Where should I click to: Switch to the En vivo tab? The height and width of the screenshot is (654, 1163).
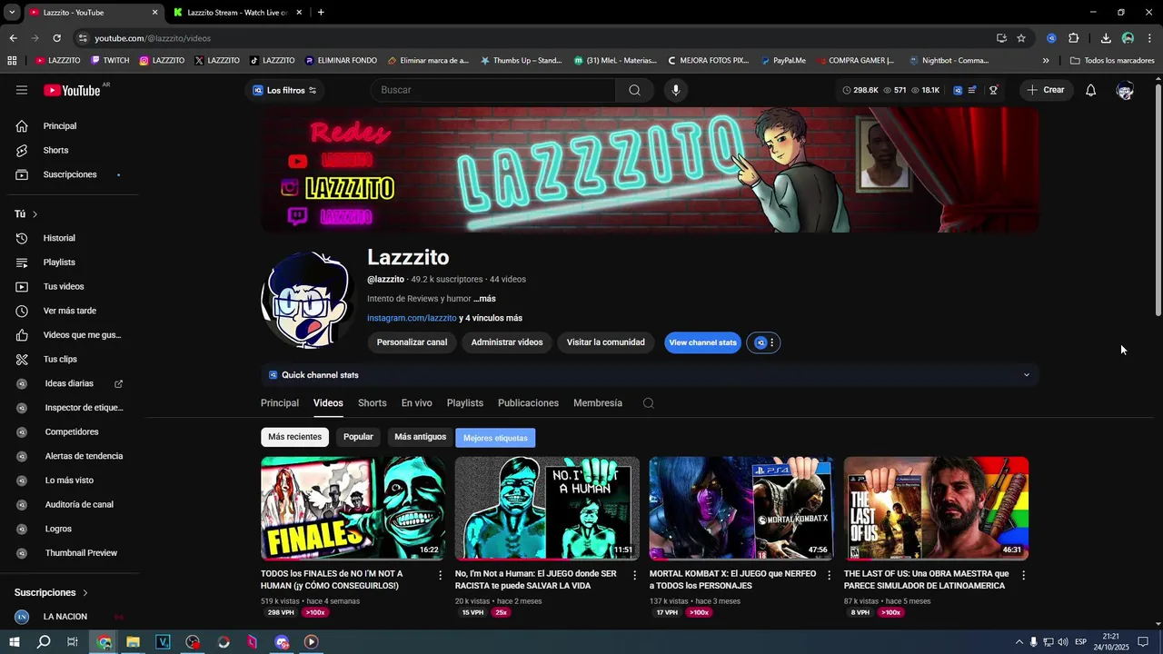click(x=417, y=403)
